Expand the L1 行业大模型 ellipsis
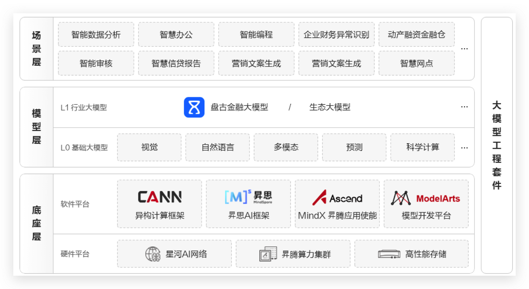Viewport: 529px width, 289px height. pos(465,107)
